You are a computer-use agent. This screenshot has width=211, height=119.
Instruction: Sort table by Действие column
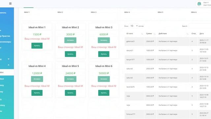(187, 34)
